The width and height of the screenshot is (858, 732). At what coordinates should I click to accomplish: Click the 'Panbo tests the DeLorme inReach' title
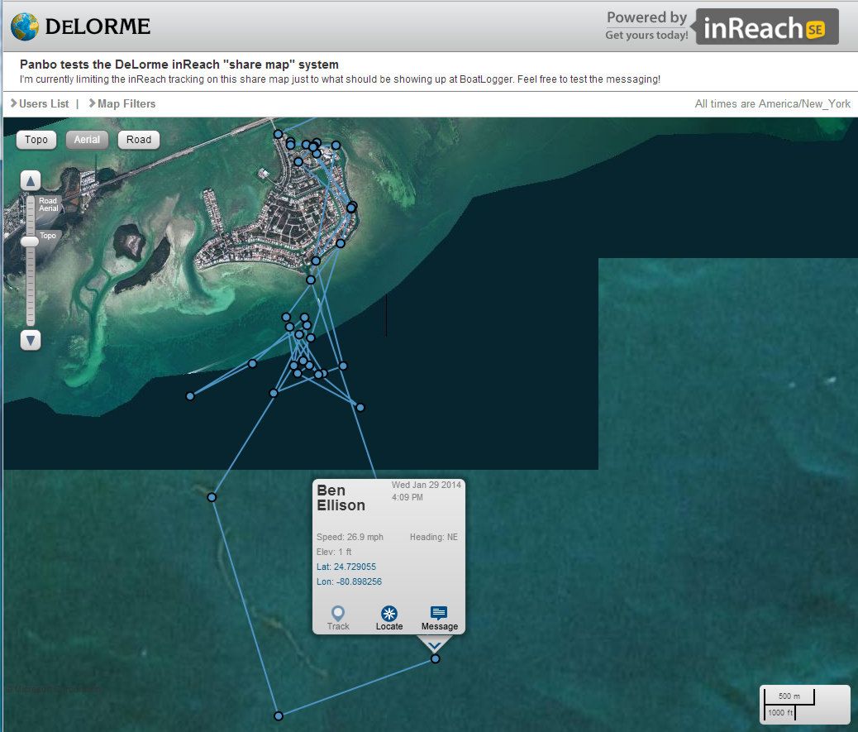(x=179, y=65)
